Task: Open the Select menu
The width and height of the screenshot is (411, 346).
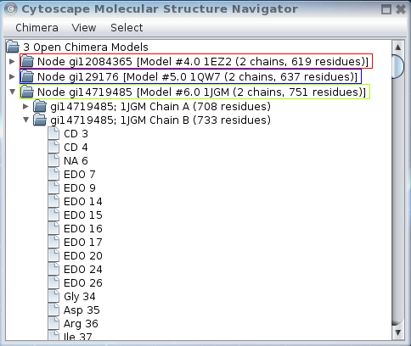Action: pyautogui.click(x=127, y=28)
